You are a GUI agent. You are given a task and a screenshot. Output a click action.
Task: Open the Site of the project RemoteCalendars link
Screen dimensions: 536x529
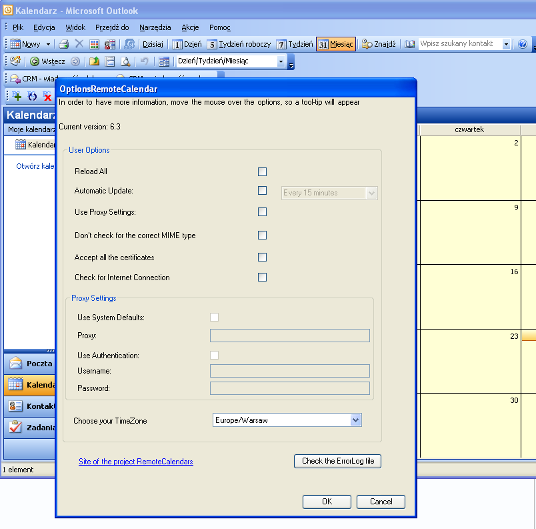point(135,462)
